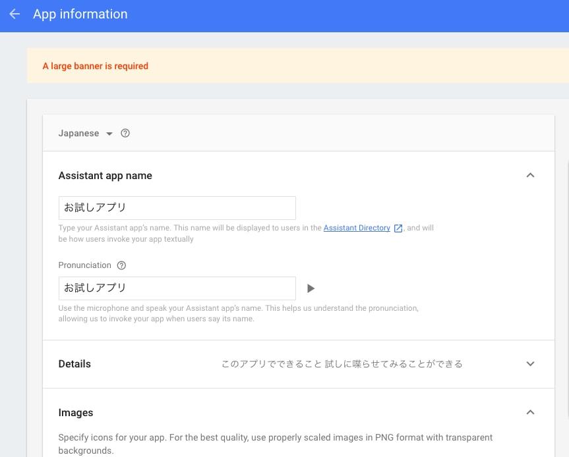
Task: Click the Japanese summary text in Details
Action: (x=342, y=364)
